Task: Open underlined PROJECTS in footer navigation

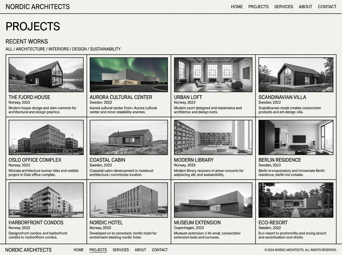Action: tap(98, 250)
